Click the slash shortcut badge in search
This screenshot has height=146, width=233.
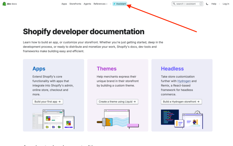tap(201, 4)
